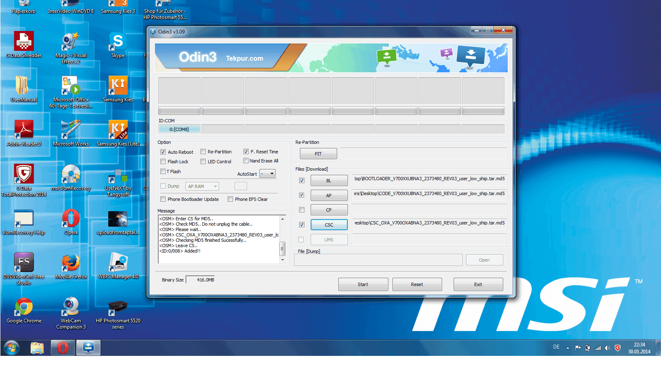Enable the Re-Partition checkbox
This screenshot has height=372, width=661.
tap(203, 152)
